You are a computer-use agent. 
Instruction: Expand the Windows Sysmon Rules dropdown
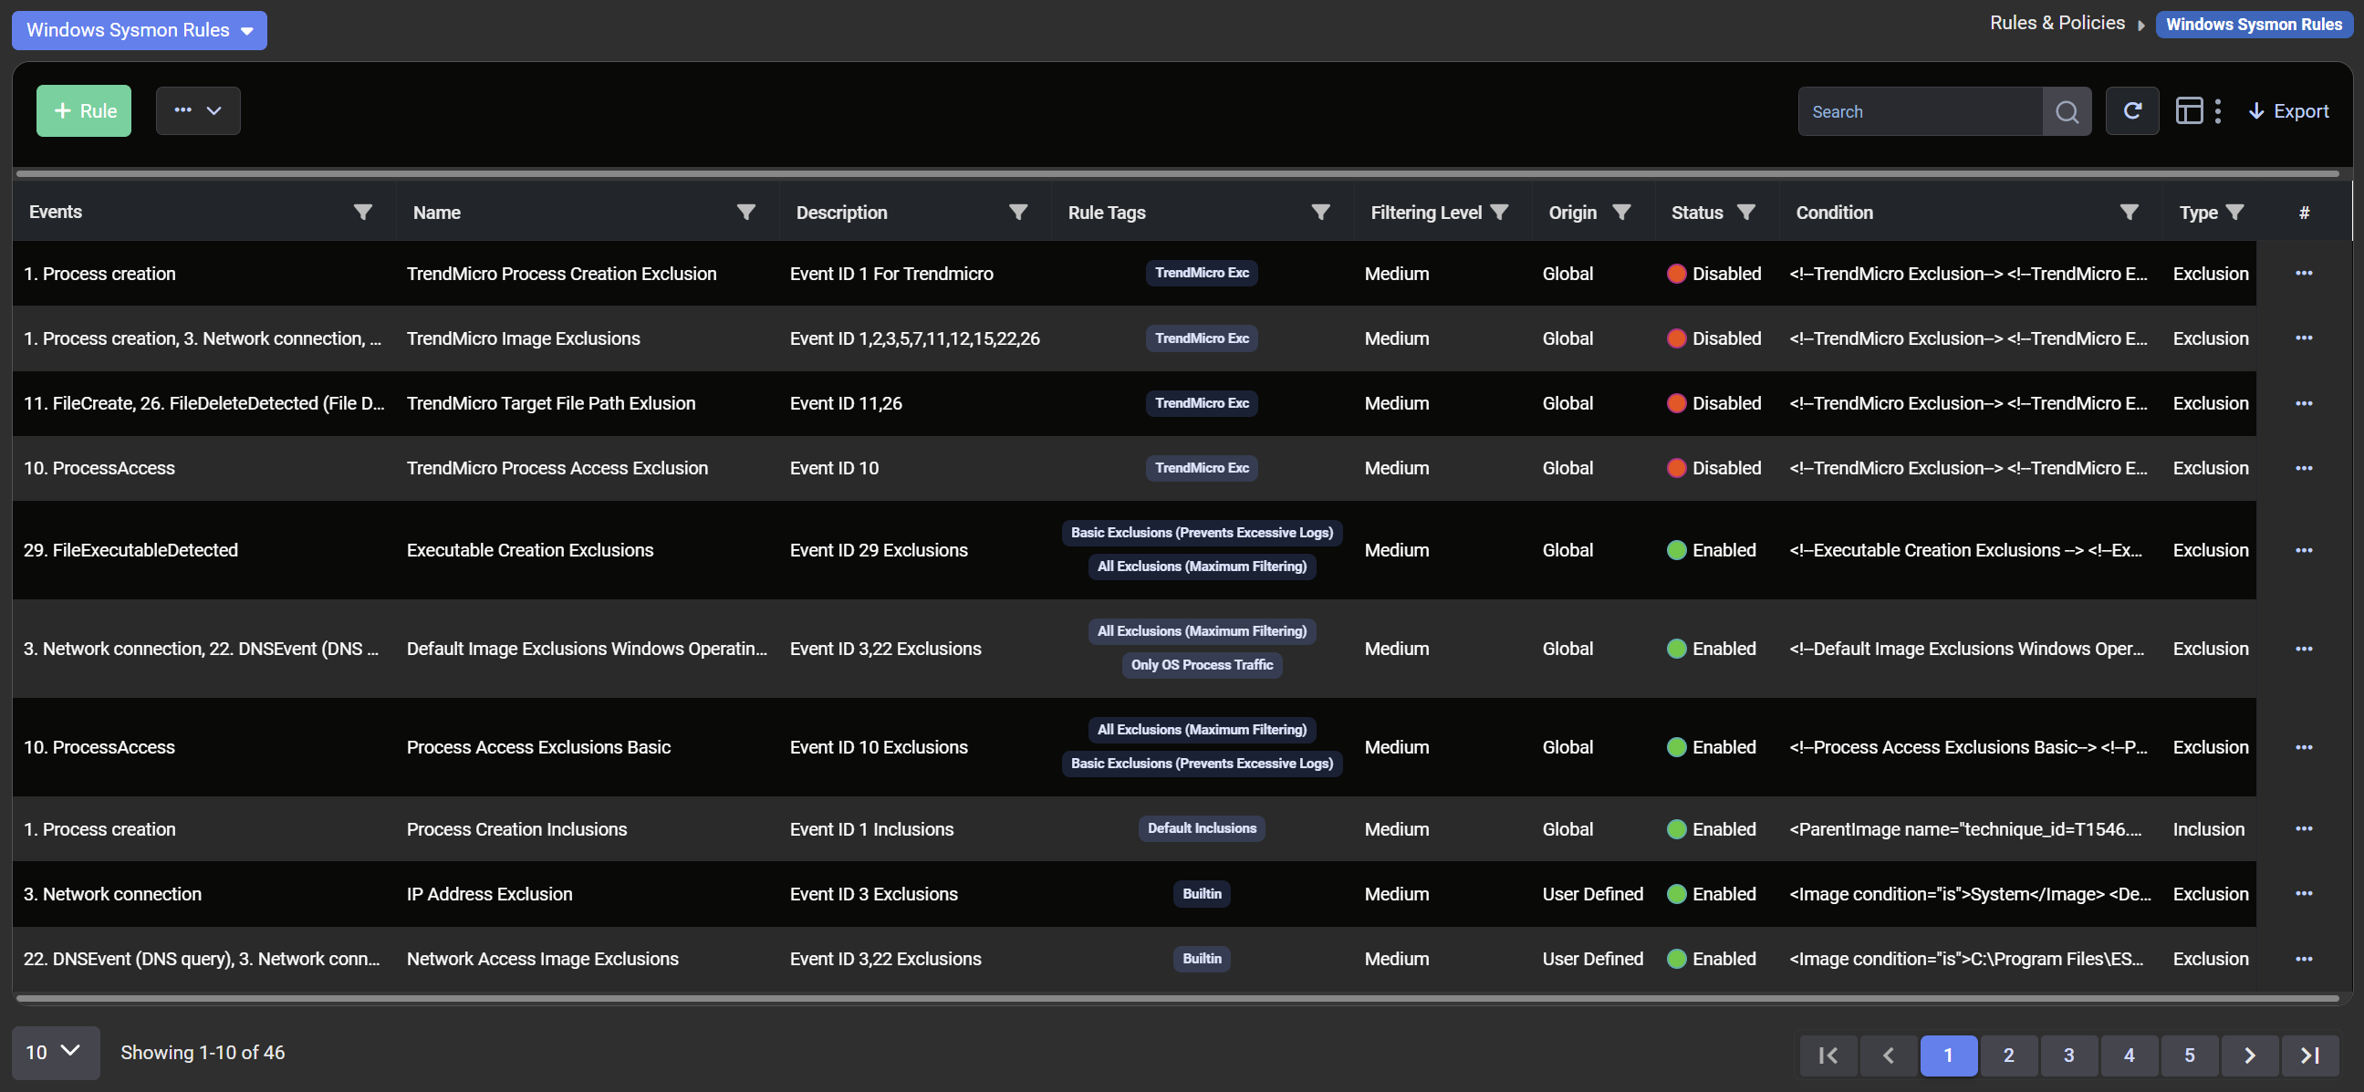click(x=139, y=30)
